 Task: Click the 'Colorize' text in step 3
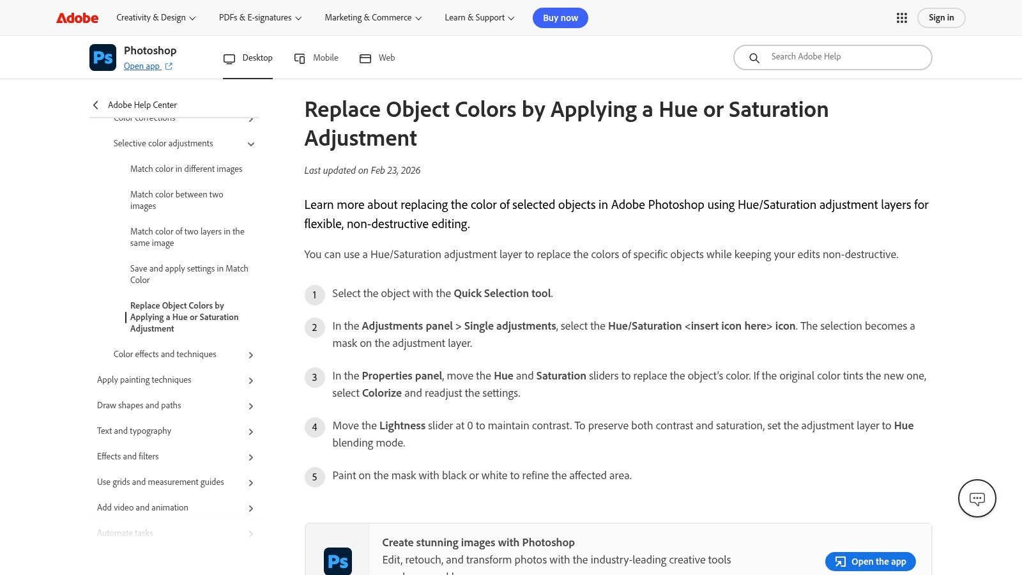click(382, 393)
